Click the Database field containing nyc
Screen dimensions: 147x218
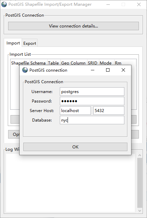click(x=92, y=120)
